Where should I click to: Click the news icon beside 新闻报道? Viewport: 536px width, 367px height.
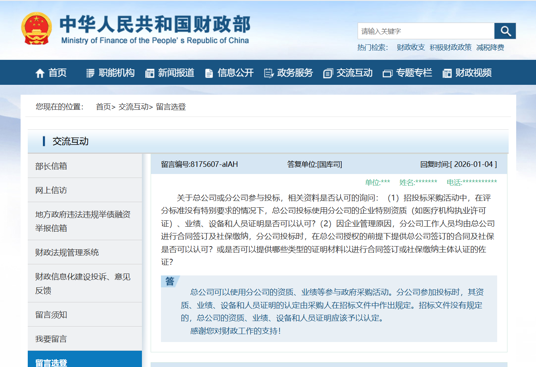click(150, 73)
